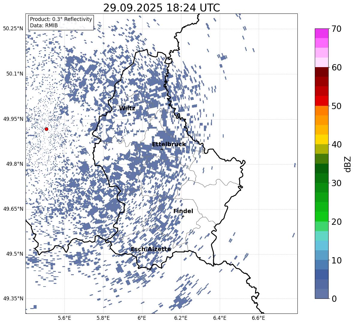
Task: Click the colorbar 60 tick label
Action: [336, 67]
